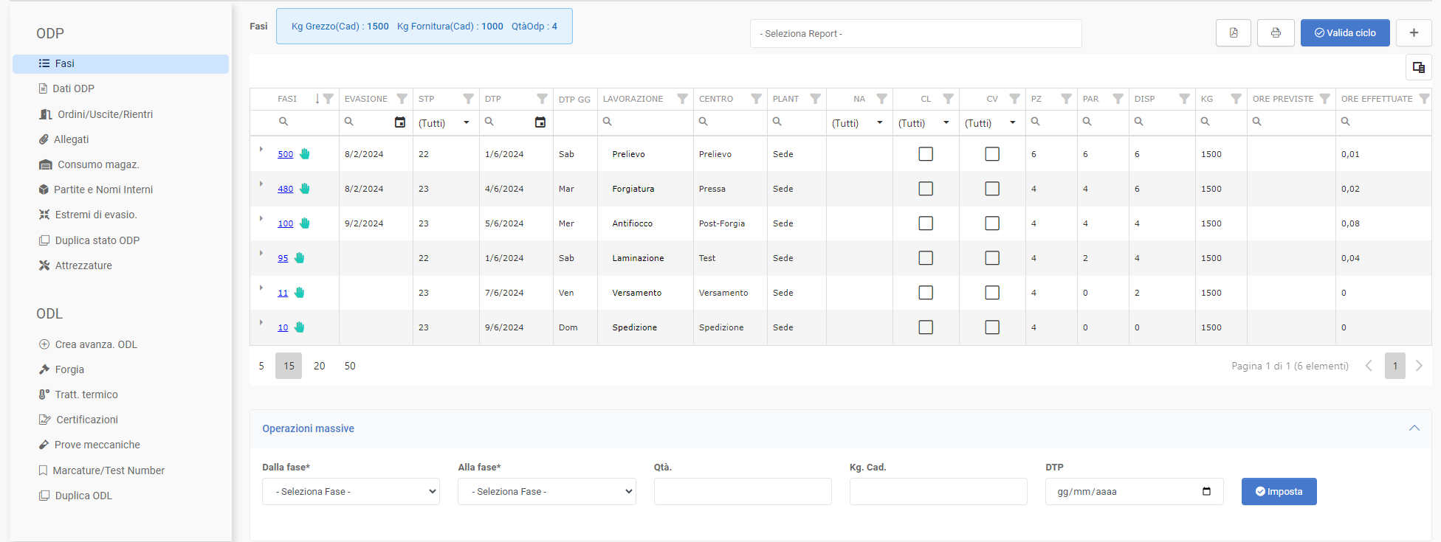
Task: Click the hand icon next to phase 11
Action: click(x=299, y=293)
